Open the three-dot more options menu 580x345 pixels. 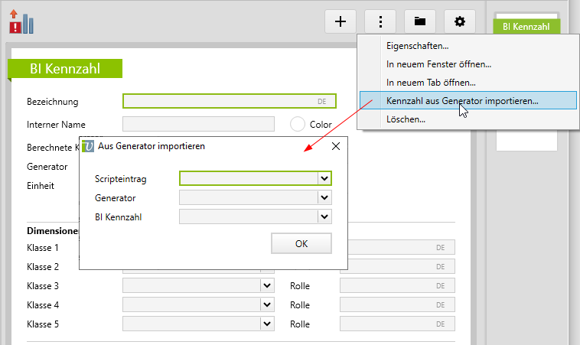[380, 21]
